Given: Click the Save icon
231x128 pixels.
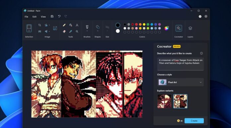Looking at the screenshot, I should [52, 17].
